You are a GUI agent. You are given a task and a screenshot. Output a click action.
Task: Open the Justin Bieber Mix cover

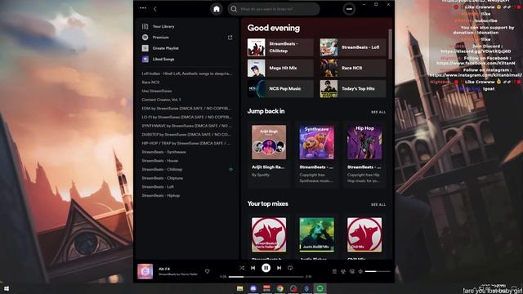coord(316,234)
